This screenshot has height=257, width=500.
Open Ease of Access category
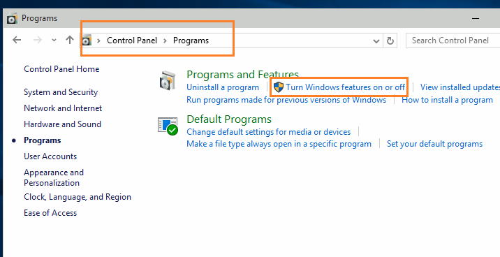click(x=50, y=213)
